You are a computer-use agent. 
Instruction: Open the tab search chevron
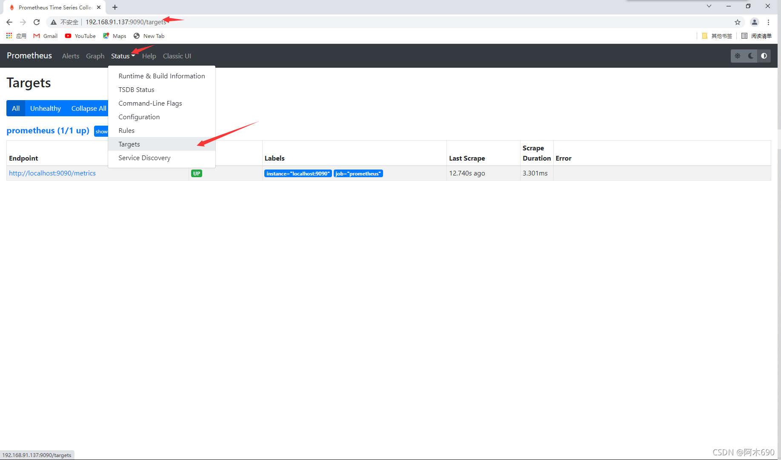(709, 6)
